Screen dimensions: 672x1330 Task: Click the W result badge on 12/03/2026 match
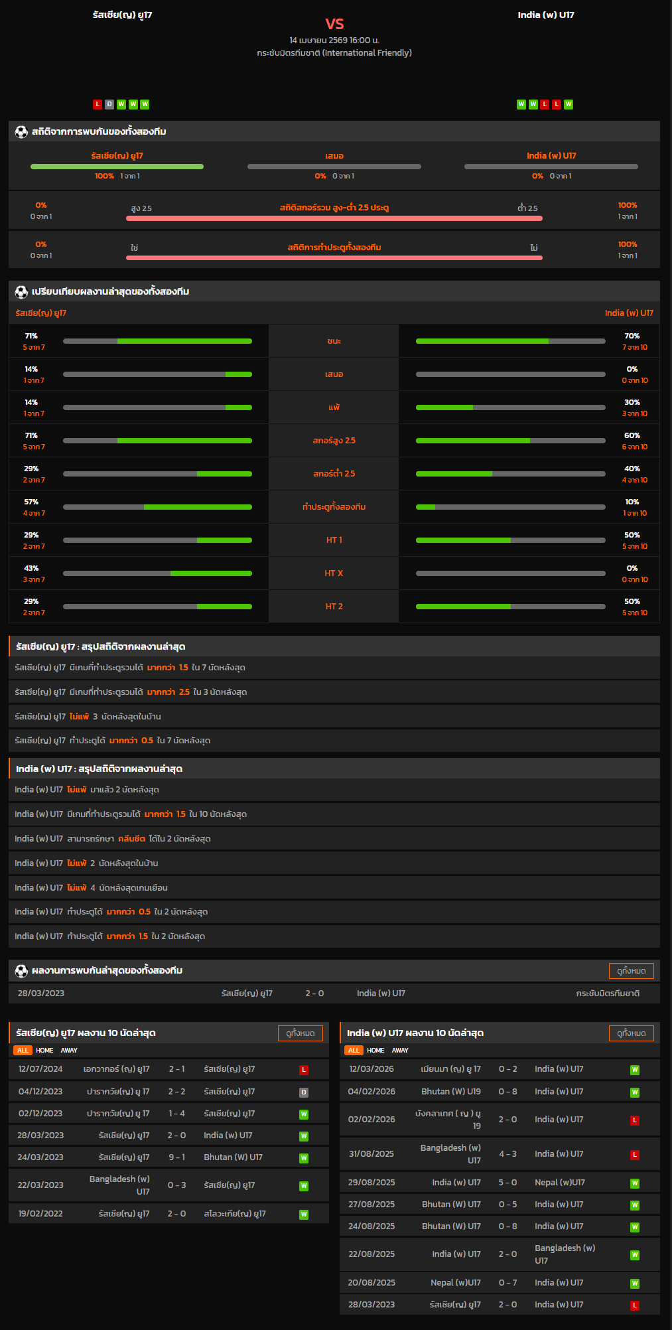[x=635, y=1070]
